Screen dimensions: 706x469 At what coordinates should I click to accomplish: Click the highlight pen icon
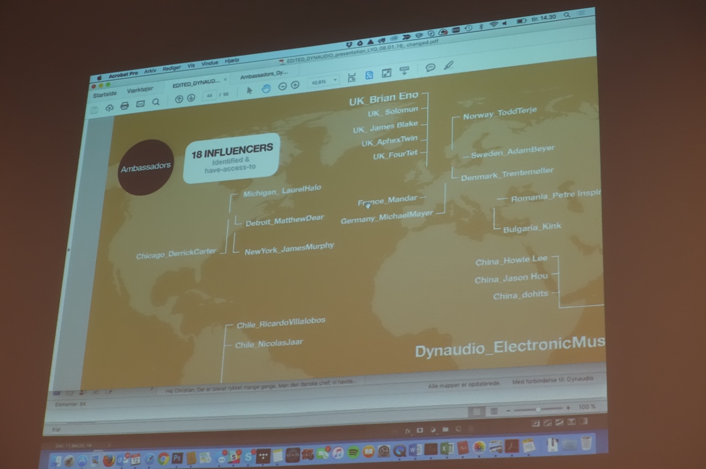pos(448,65)
